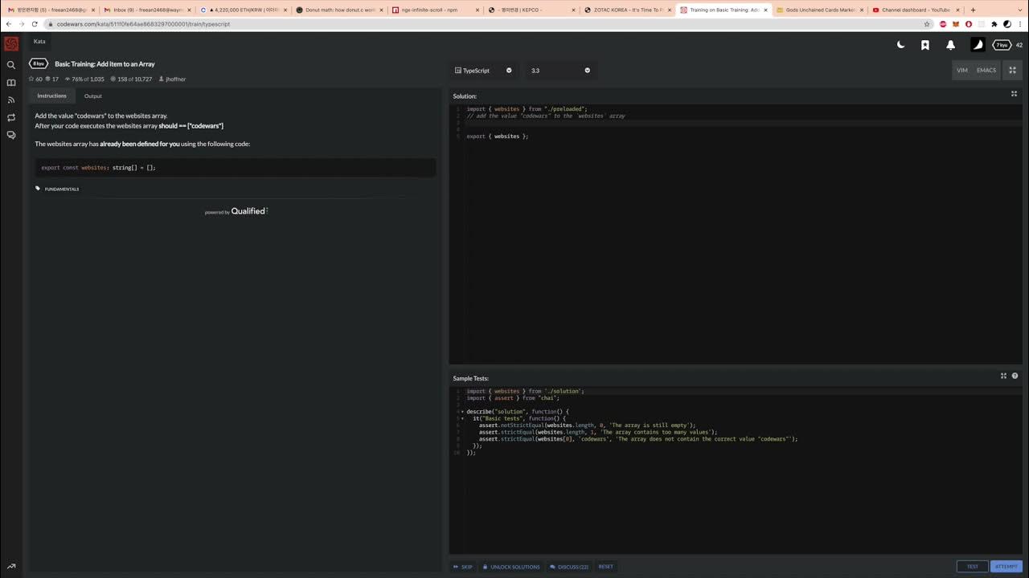Open the jhoffner author link
Image resolution: width=1029 pixels, height=578 pixels.
point(172,79)
